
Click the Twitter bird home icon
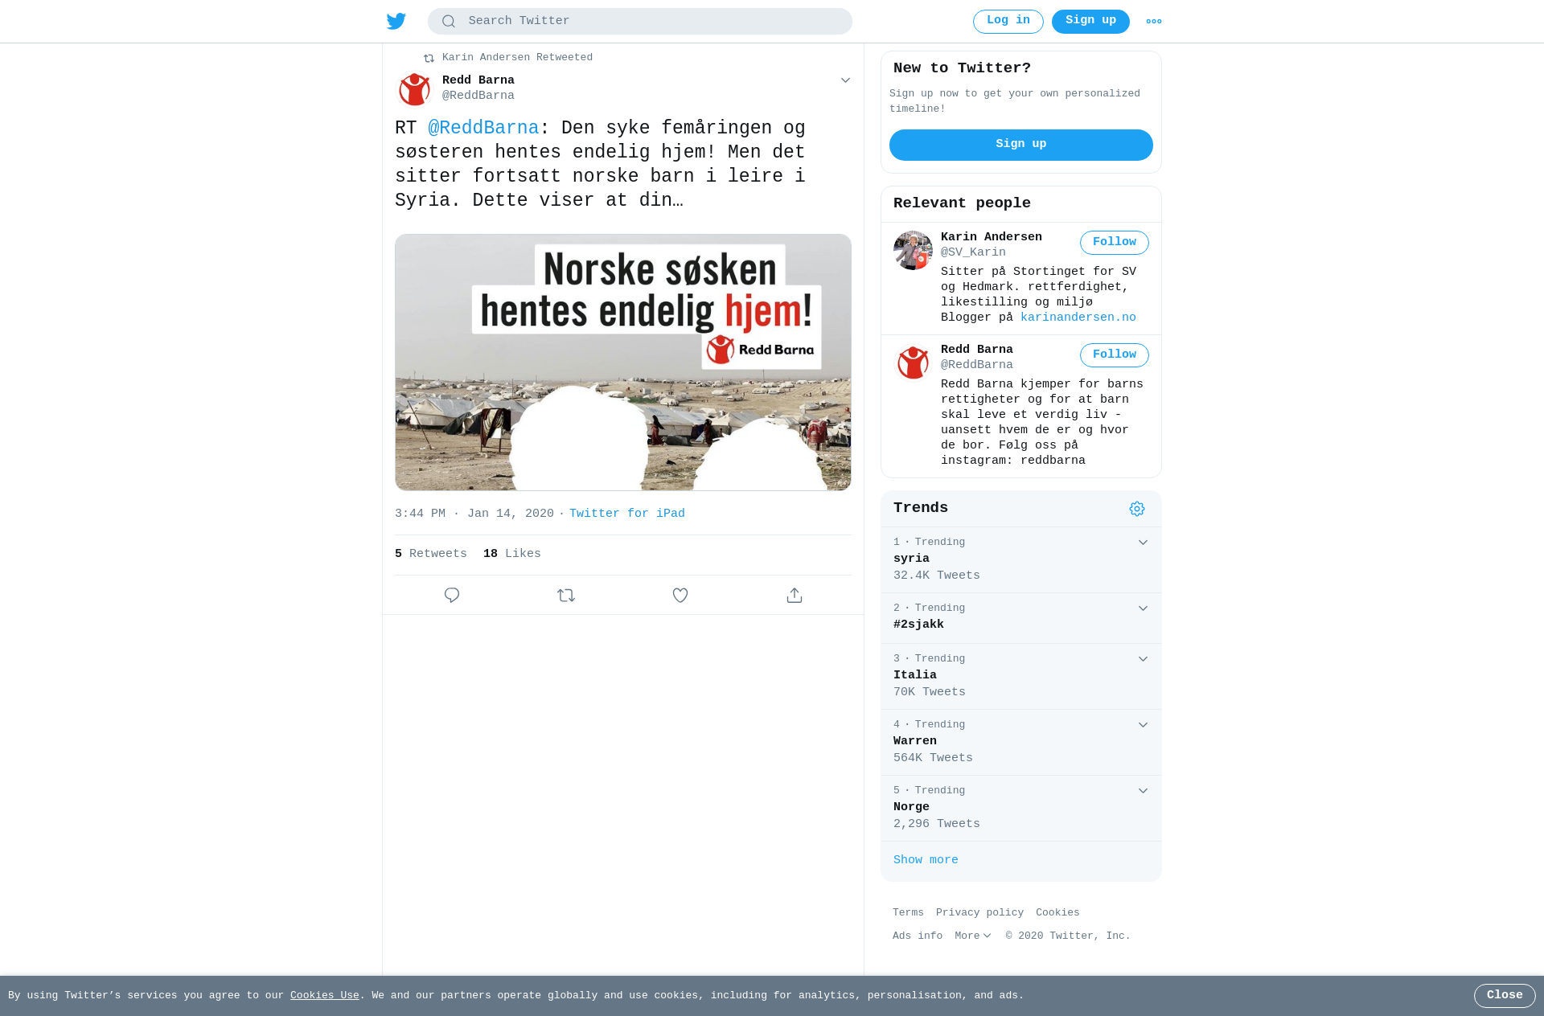coord(396,21)
